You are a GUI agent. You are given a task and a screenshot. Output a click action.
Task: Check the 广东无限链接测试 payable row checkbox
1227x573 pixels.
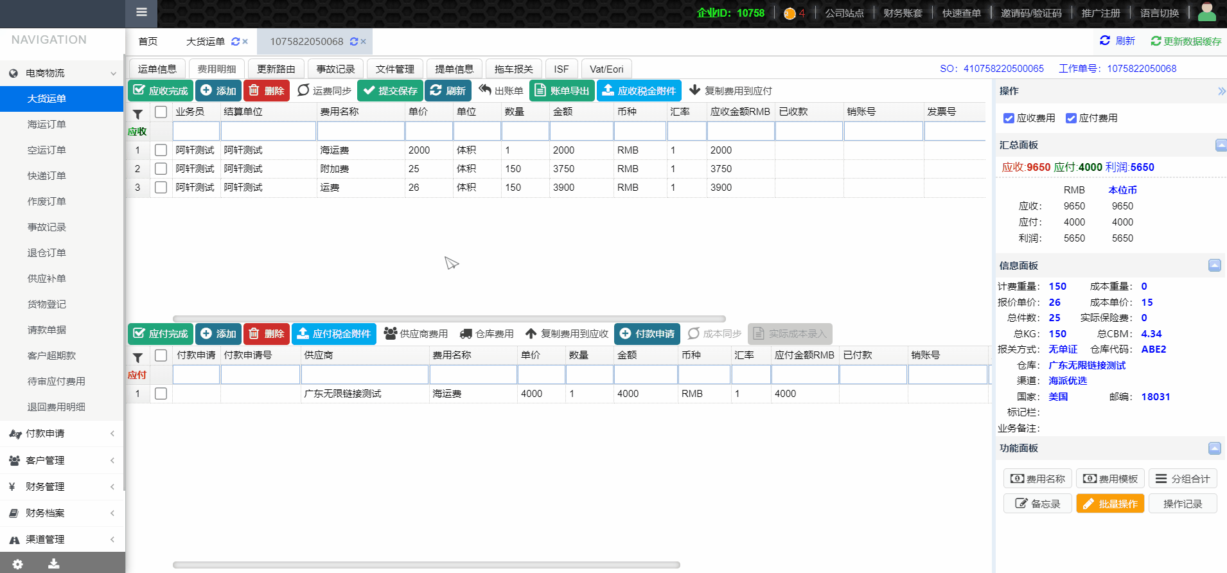pyautogui.click(x=161, y=394)
